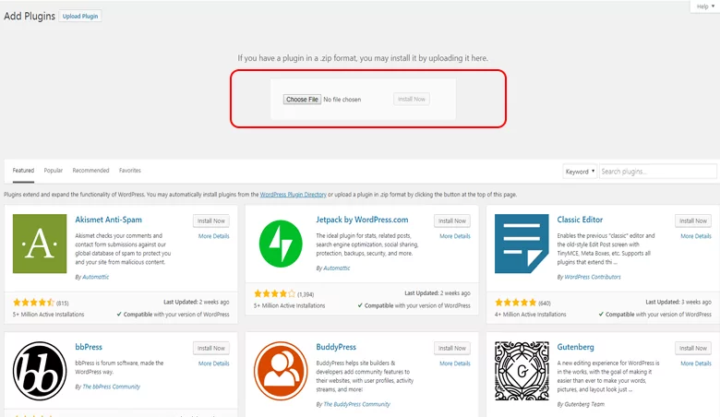Open the Akismet Anti-Spam title link
720x417 pixels.
pyautogui.click(x=108, y=220)
